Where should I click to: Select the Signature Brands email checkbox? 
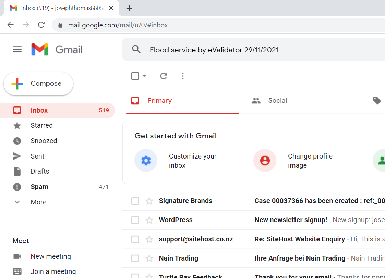point(135,201)
